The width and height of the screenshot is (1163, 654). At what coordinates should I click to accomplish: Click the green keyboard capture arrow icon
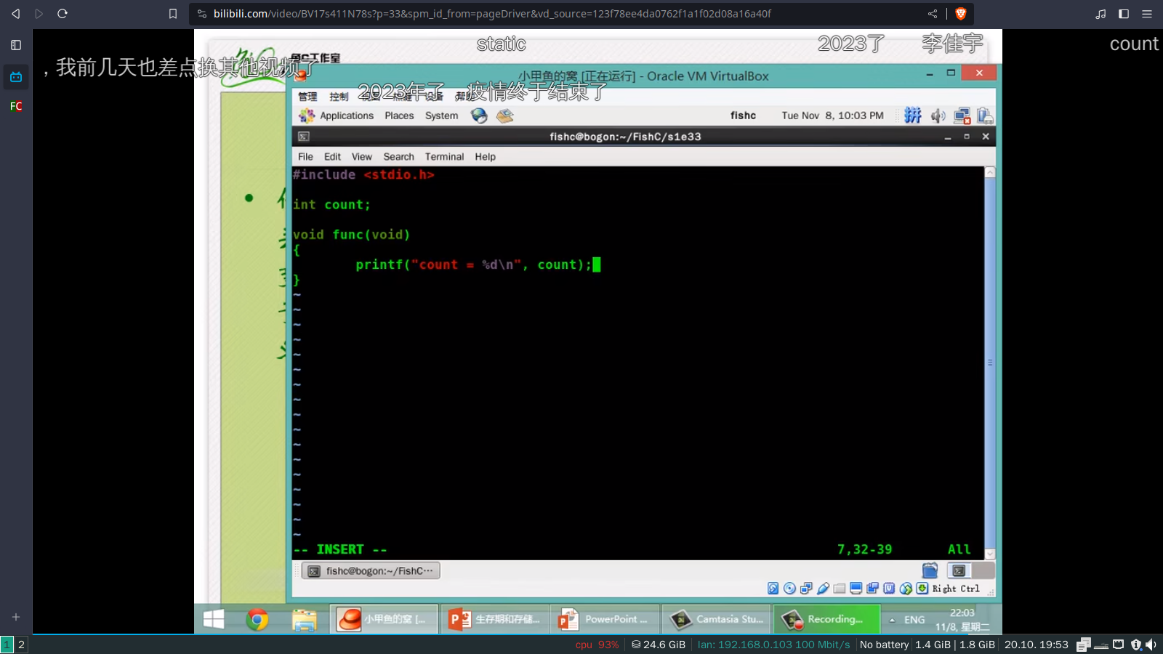pyautogui.click(x=922, y=589)
